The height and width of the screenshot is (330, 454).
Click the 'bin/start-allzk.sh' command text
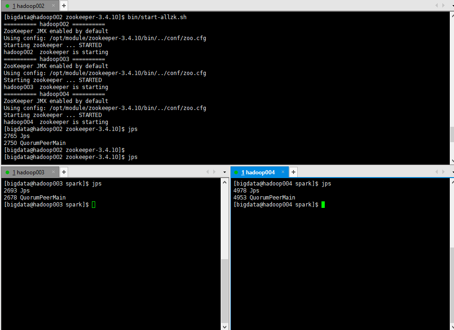point(157,17)
